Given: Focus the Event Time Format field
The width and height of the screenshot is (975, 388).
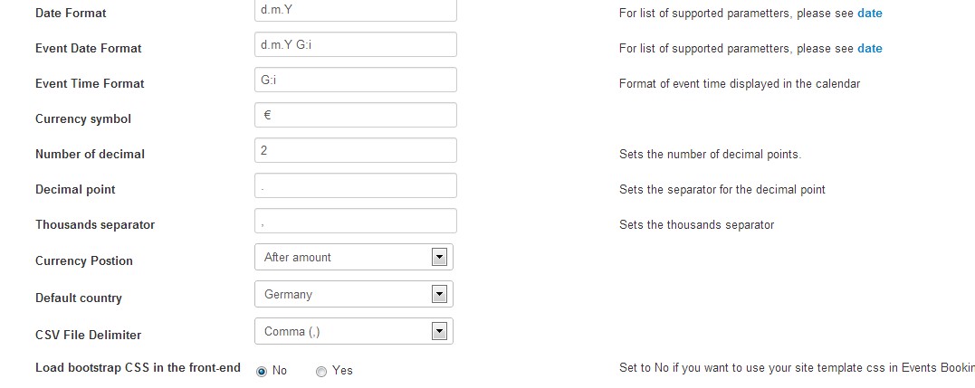Looking at the screenshot, I should coord(356,80).
